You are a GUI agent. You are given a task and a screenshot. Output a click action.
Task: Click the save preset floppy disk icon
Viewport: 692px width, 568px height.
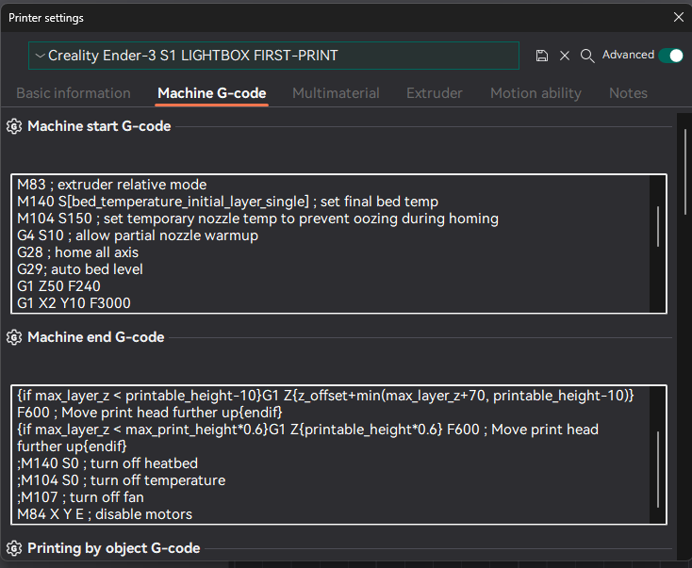click(x=541, y=56)
